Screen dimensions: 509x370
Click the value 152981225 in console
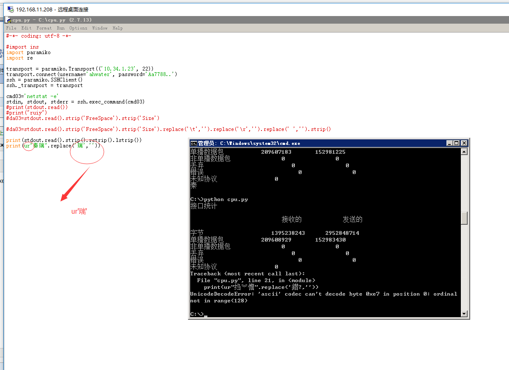click(x=330, y=152)
